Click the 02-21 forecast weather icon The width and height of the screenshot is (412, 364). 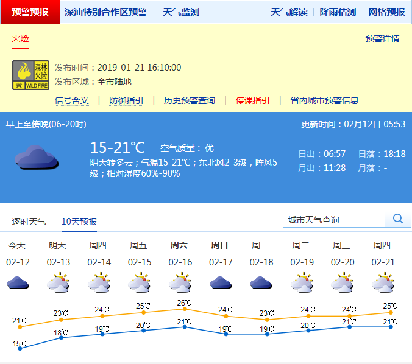(382, 282)
